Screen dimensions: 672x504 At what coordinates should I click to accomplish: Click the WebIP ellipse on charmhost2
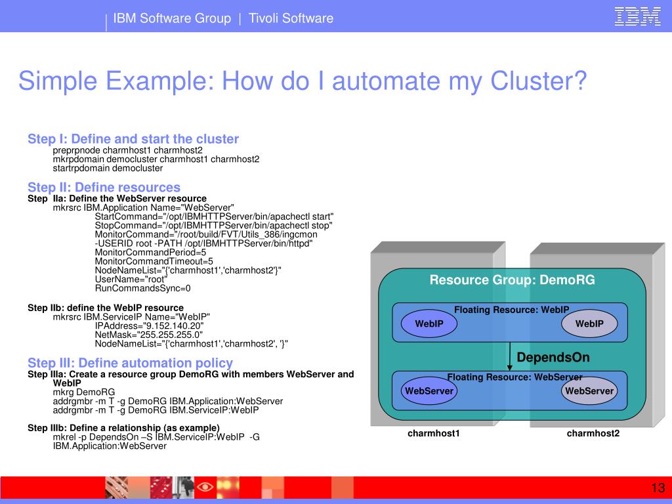pyautogui.click(x=589, y=324)
